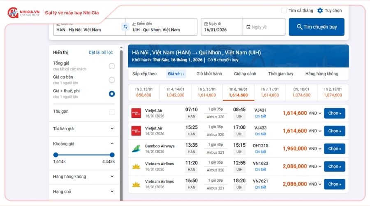Swap departure and destination airports
The image size is (370, 206).
coord(125,27)
